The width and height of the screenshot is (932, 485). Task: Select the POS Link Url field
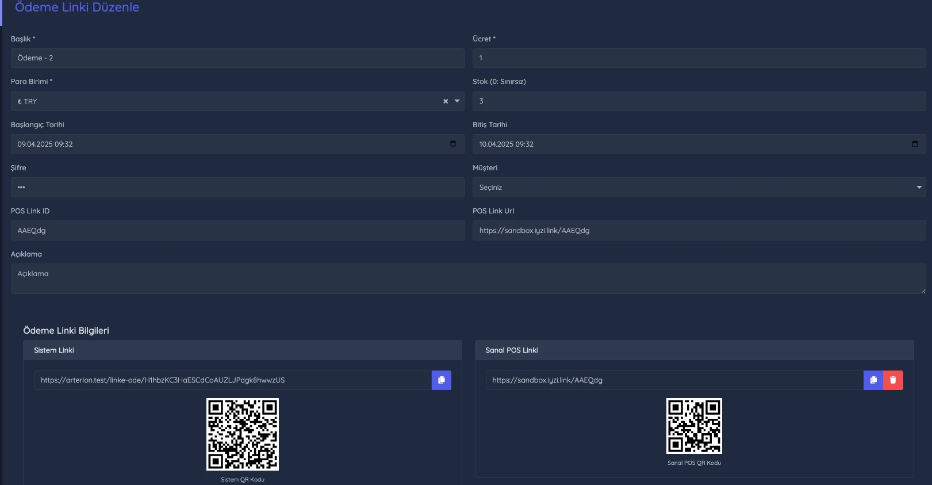pos(699,231)
